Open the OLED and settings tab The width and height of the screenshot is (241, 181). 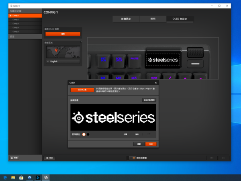pos(180,19)
